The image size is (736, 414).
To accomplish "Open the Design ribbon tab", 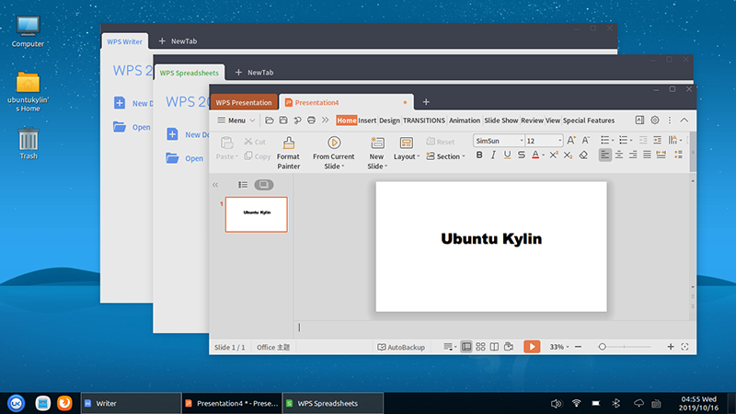I will tap(389, 121).
